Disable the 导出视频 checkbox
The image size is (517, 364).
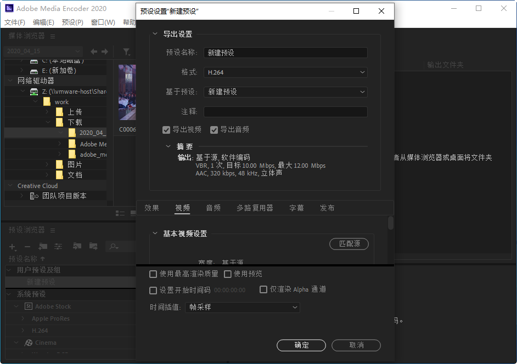pyautogui.click(x=166, y=130)
